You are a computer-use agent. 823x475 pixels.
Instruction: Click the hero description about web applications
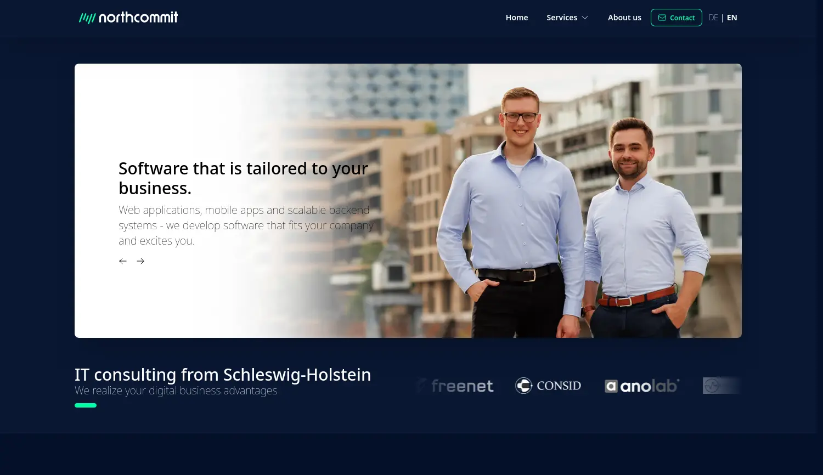[x=246, y=225]
